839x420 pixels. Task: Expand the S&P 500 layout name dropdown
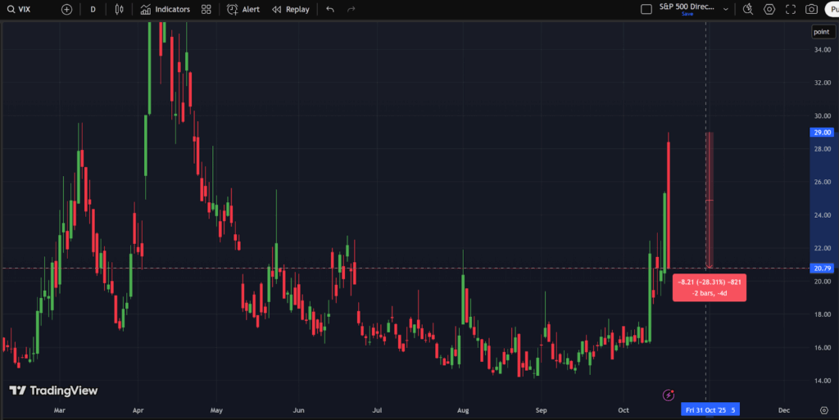coord(688,7)
